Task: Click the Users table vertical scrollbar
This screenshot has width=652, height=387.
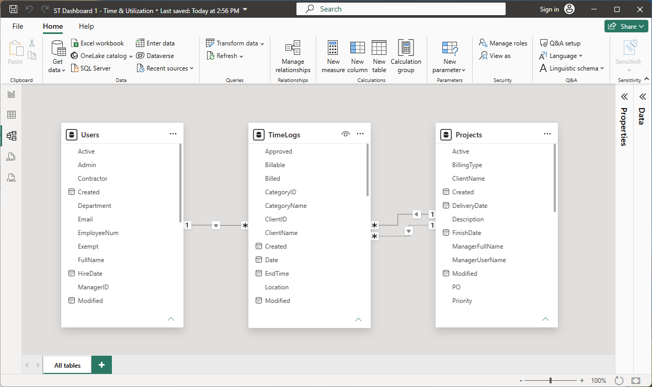Action: (x=180, y=183)
